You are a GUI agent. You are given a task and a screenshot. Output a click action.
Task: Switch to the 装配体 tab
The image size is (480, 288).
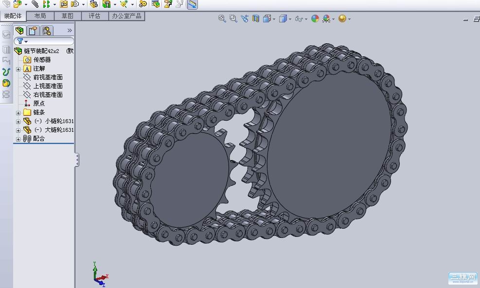[x=13, y=16]
